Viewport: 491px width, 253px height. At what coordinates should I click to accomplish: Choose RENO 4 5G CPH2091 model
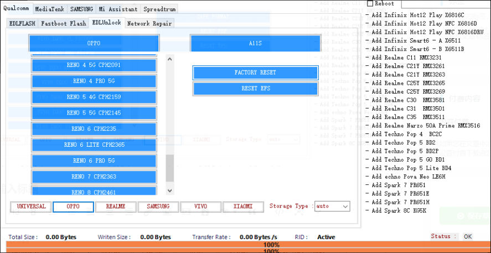pyautogui.click(x=94, y=65)
